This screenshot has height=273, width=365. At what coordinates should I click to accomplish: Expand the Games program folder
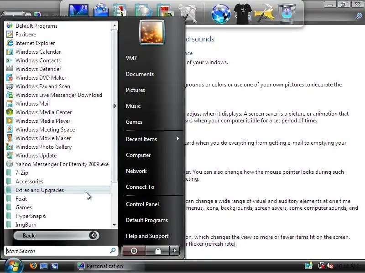[x=57, y=207]
